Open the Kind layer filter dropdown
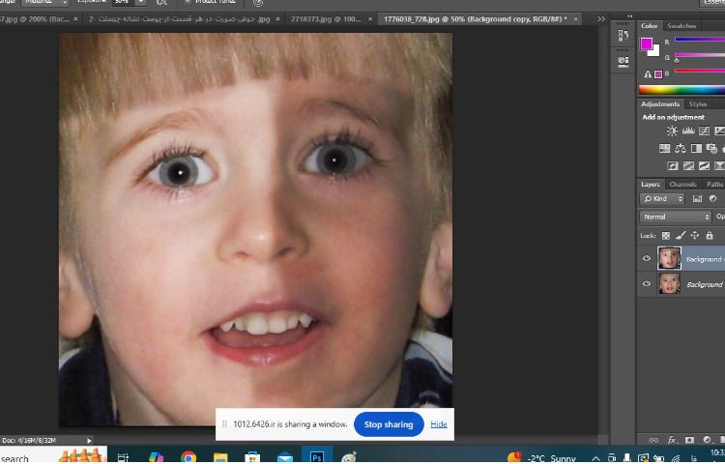 pyautogui.click(x=662, y=198)
